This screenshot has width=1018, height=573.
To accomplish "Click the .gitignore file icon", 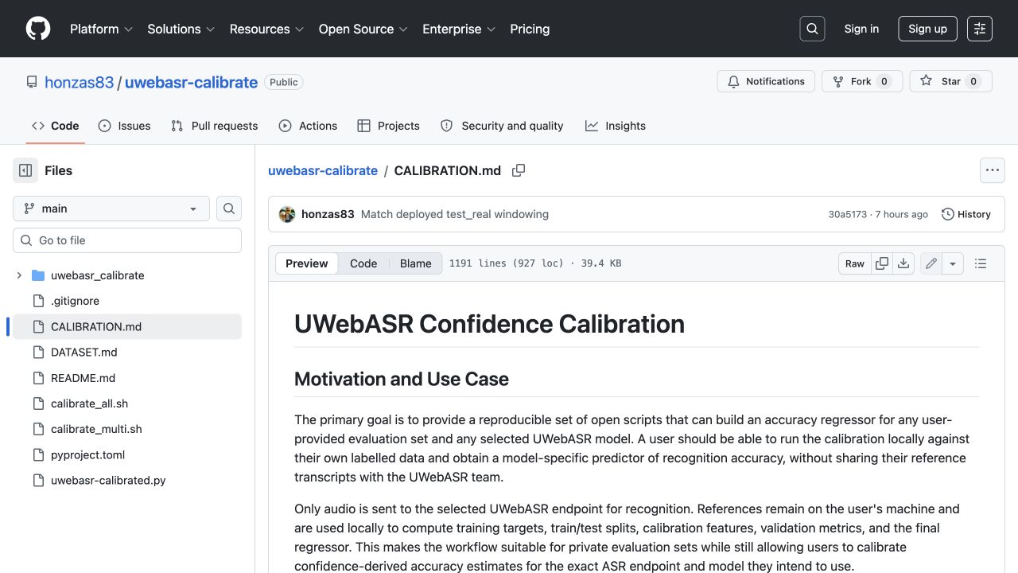I will tap(37, 301).
